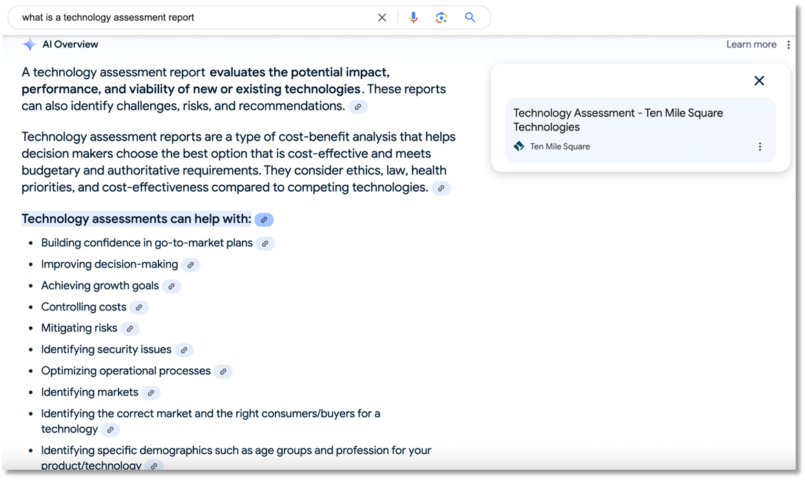Click the AI Overview sparkle icon
Screen dimensions: 806x480
click(x=29, y=45)
